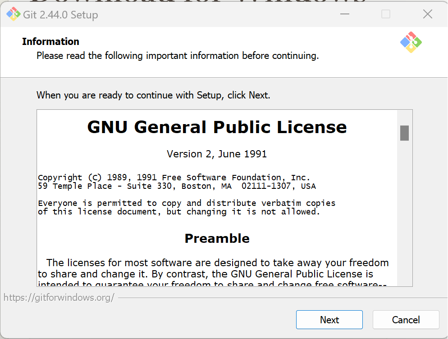Click the 'Git 2.44.0 Setup' title text

pyautogui.click(x=60, y=14)
